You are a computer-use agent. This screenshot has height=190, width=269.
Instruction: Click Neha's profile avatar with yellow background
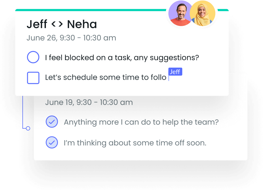click(203, 13)
